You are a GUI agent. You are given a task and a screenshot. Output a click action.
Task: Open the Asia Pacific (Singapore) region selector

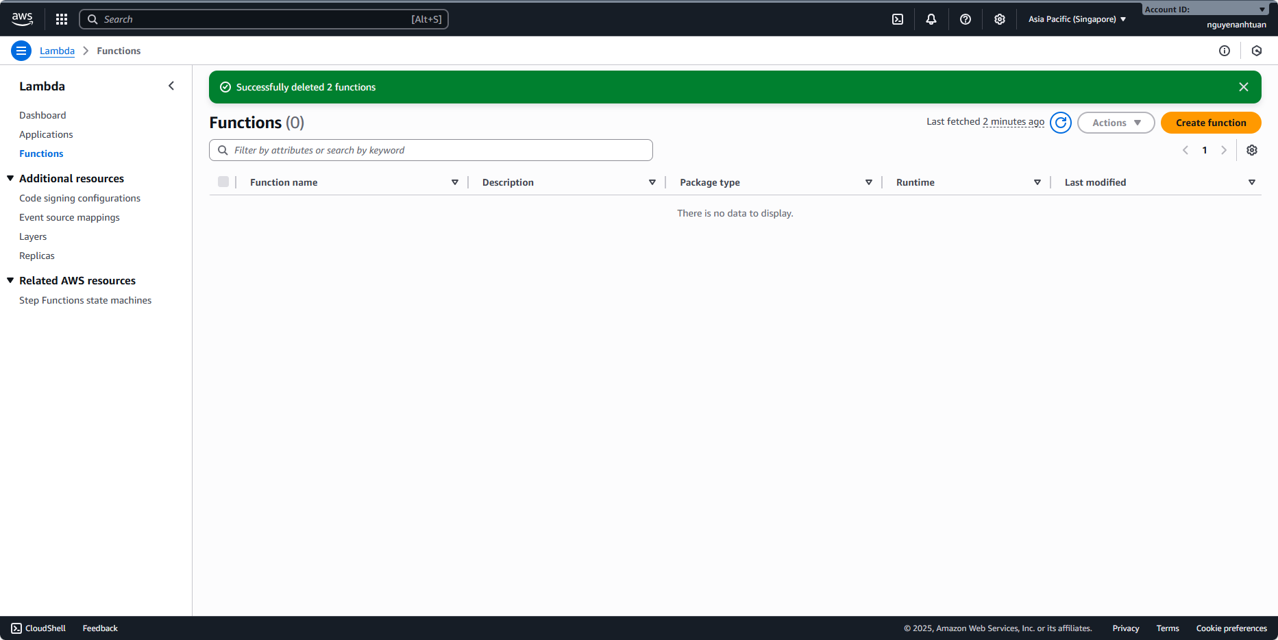[x=1077, y=19]
